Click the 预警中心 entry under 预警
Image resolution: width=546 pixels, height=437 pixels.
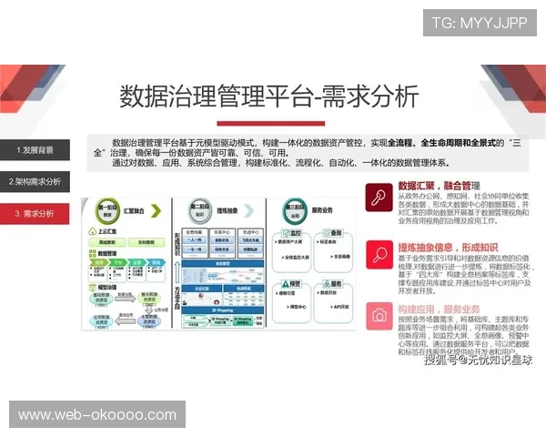click(x=297, y=307)
